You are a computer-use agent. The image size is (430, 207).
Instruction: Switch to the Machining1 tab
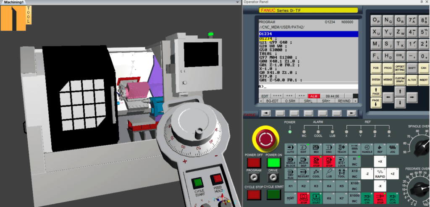pos(14,2)
